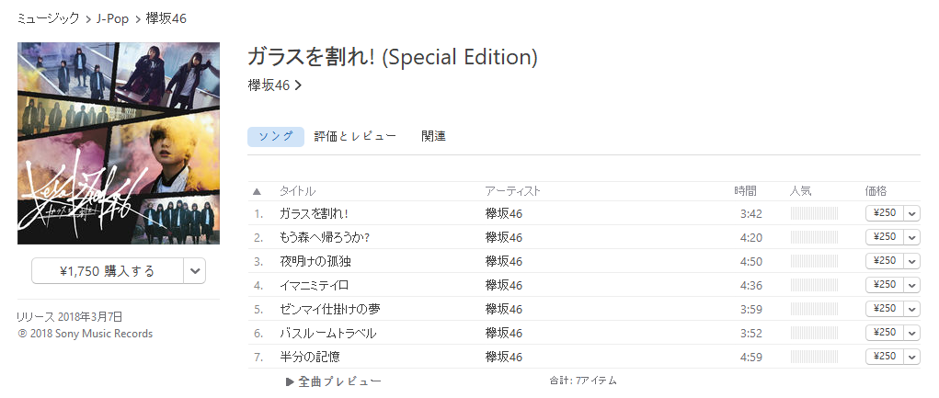This screenshot has height=398, width=939.
Task: Click popularity bar for track 3 夜明けの孤独
Action: (815, 262)
